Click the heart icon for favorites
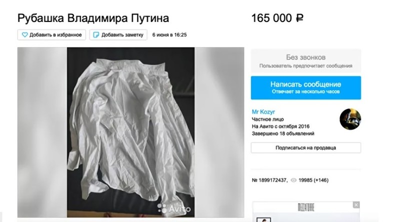 point(24,34)
